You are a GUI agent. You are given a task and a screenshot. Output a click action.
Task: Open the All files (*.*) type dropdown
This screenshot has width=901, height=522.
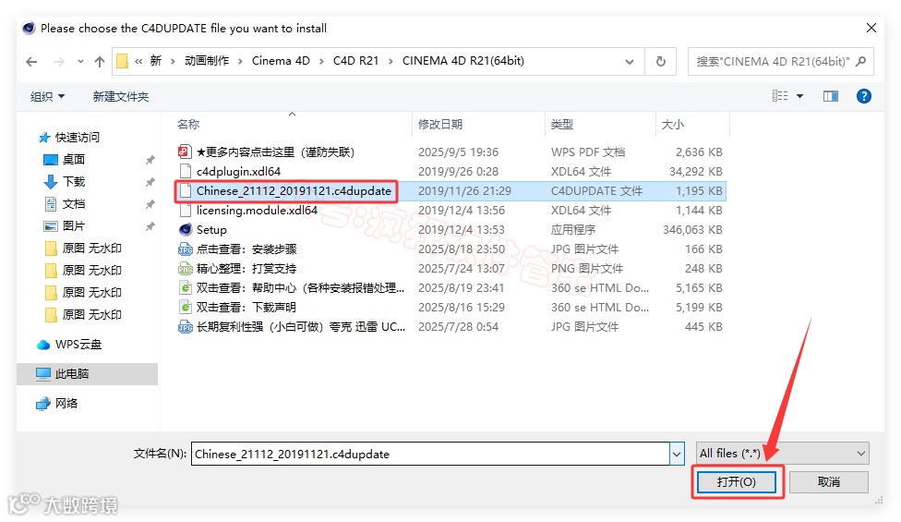(x=783, y=454)
